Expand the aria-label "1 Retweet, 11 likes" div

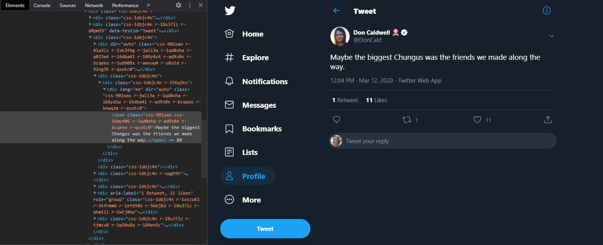point(95,193)
